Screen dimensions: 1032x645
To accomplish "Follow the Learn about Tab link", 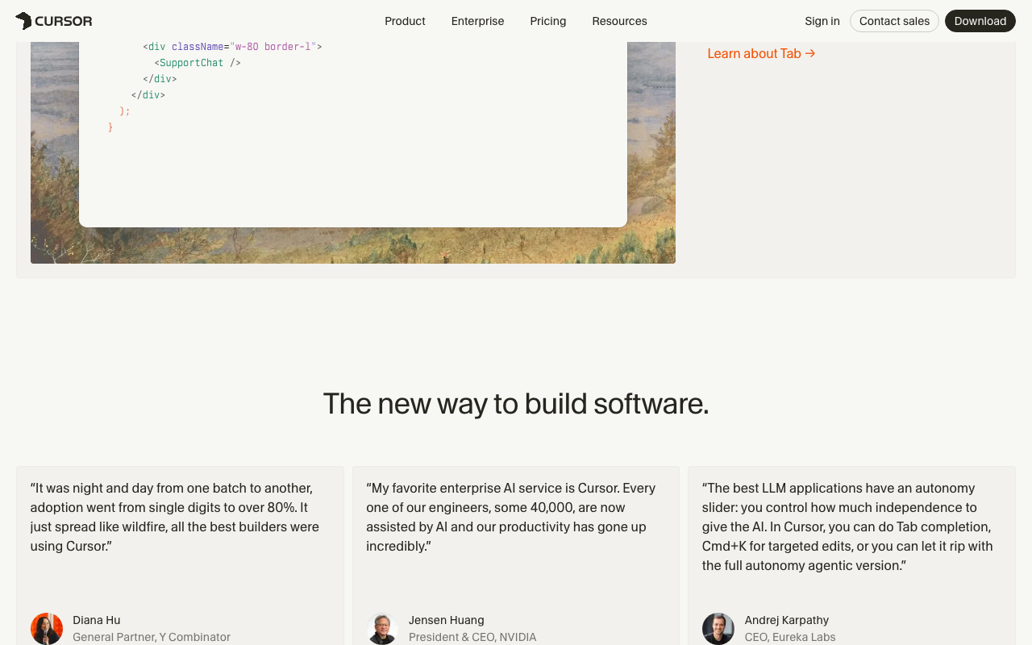I will click(761, 53).
